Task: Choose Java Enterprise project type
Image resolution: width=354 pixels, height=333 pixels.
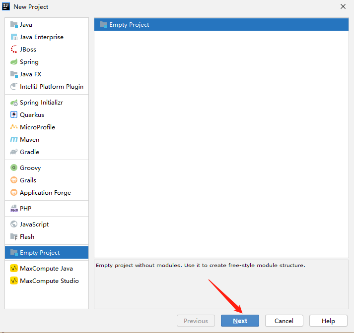Action: (x=47, y=37)
